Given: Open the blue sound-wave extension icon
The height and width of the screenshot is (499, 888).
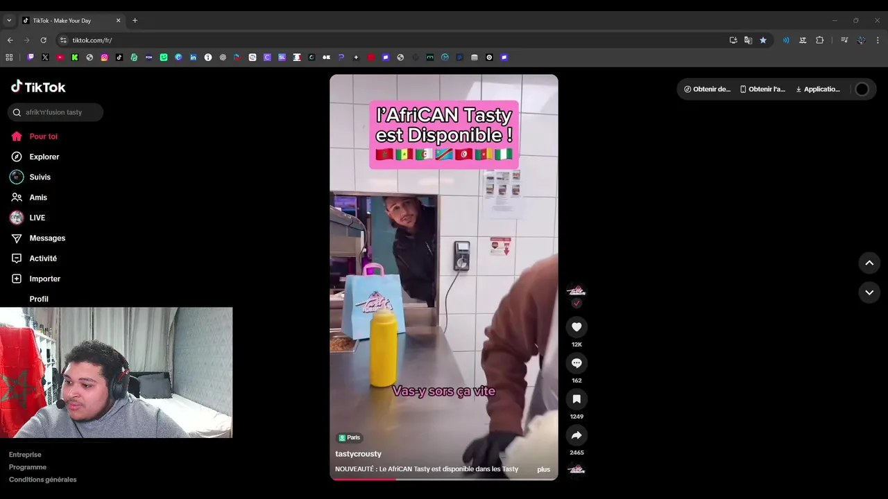Looking at the screenshot, I should point(786,40).
